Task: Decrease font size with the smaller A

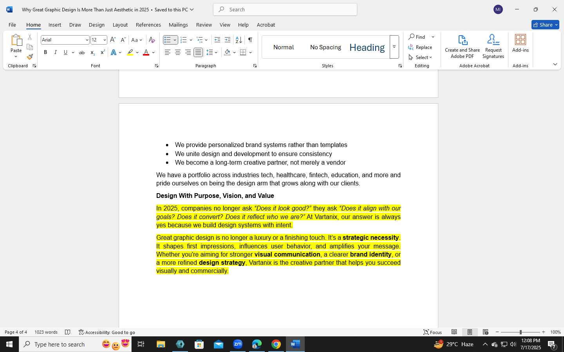Action: pyautogui.click(x=123, y=40)
